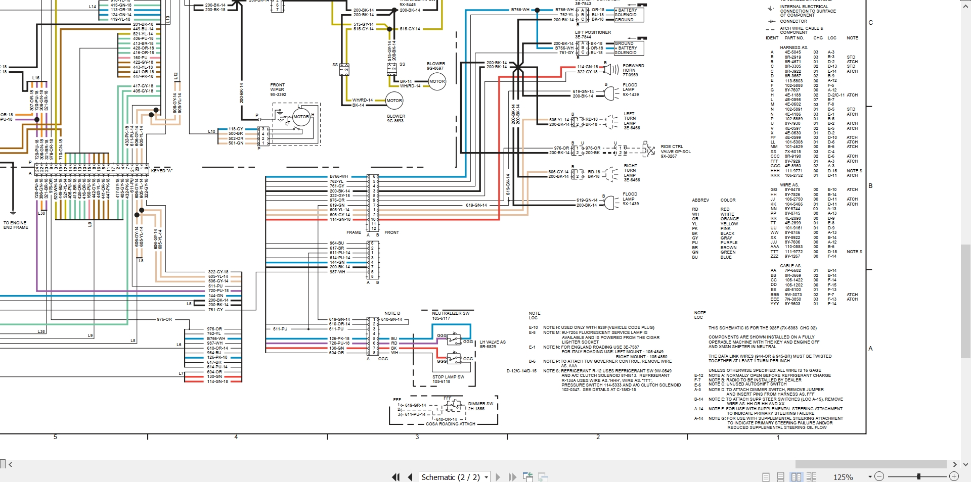Click the 'KEYED "A"' connector label
Image resolution: width=971 pixels, height=482 pixels.
tap(161, 171)
